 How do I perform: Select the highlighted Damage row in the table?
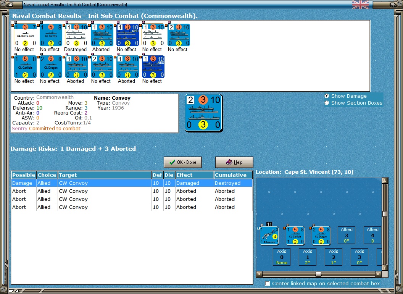coord(132,183)
